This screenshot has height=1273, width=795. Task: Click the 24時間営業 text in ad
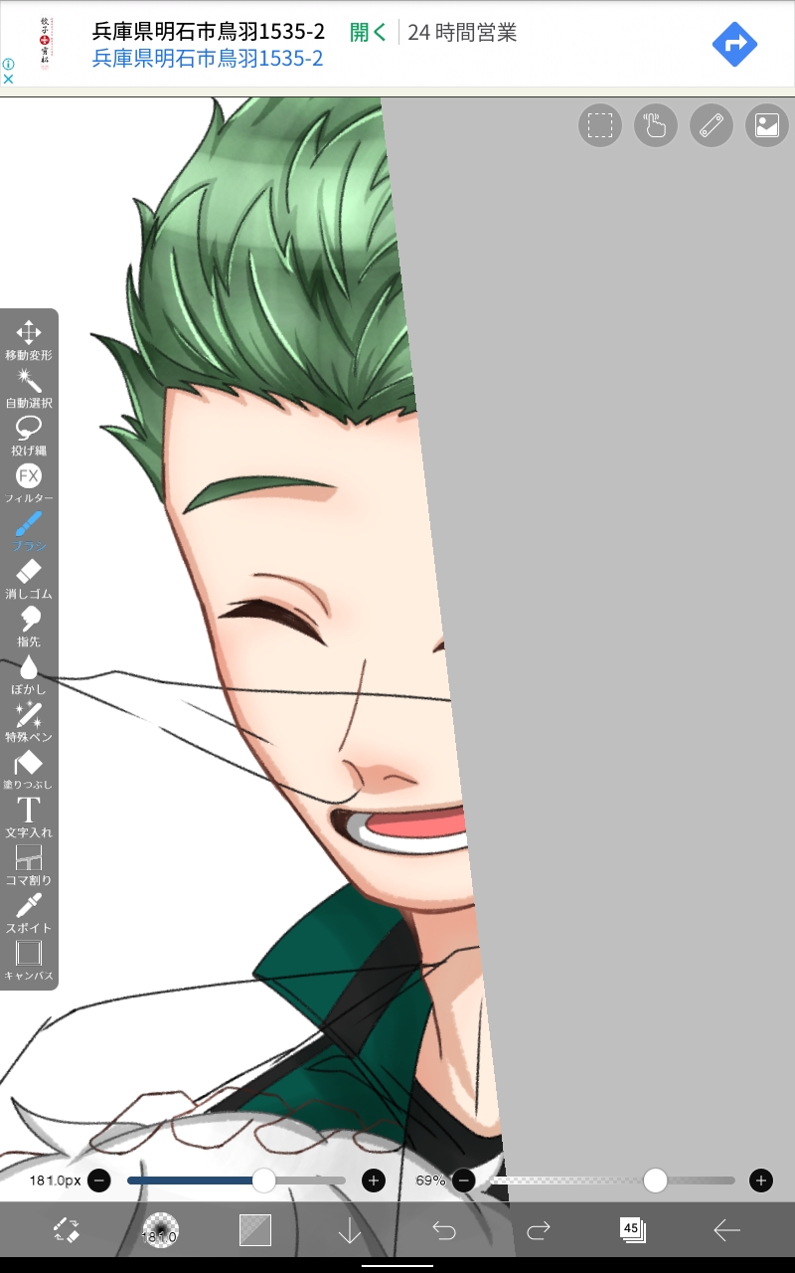click(x=462, y=32)
